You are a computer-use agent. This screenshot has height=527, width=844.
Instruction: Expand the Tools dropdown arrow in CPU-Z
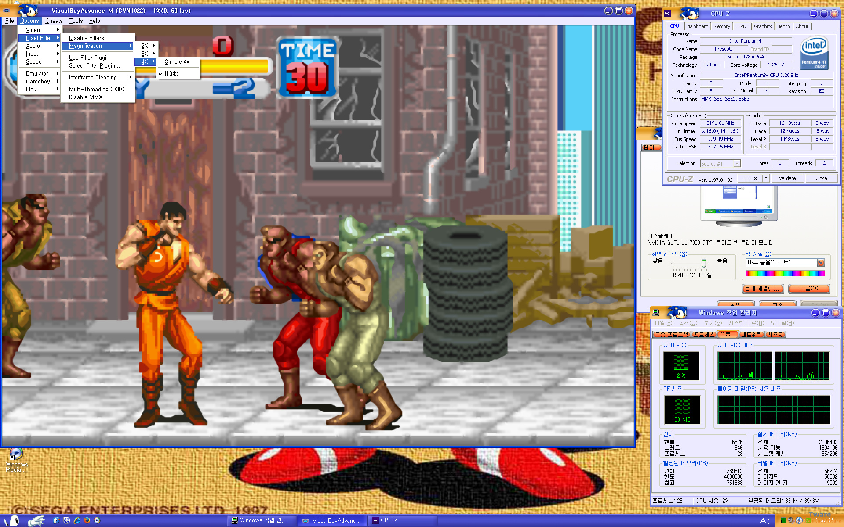pyautogui.click(x=766, y=178)
